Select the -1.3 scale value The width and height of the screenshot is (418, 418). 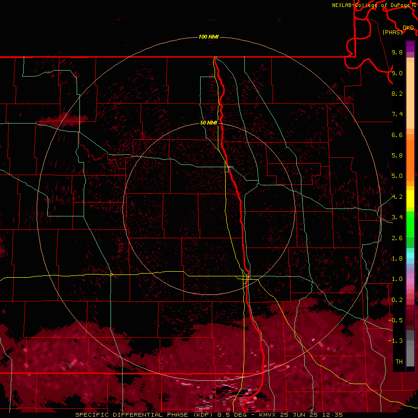[395, 341]
